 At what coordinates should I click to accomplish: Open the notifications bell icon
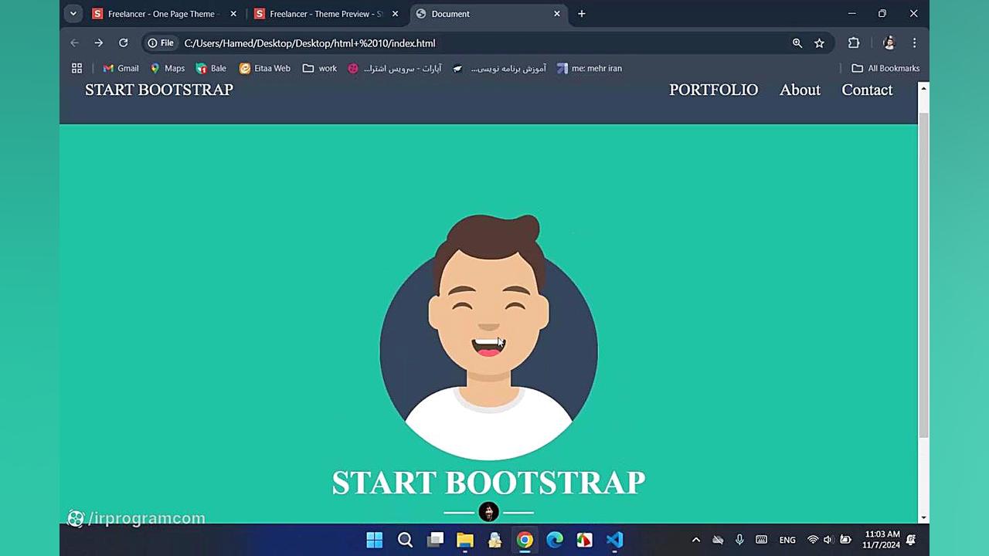(x=911, y=540)
